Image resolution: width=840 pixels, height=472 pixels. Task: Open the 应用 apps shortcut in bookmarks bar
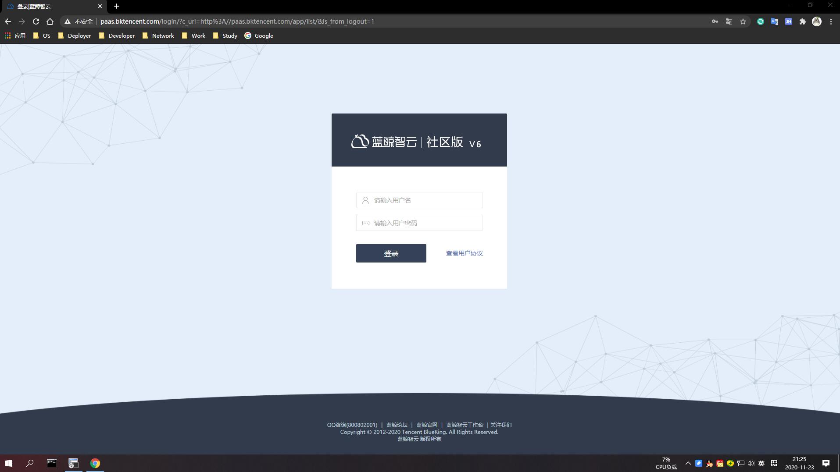[15, 35]
